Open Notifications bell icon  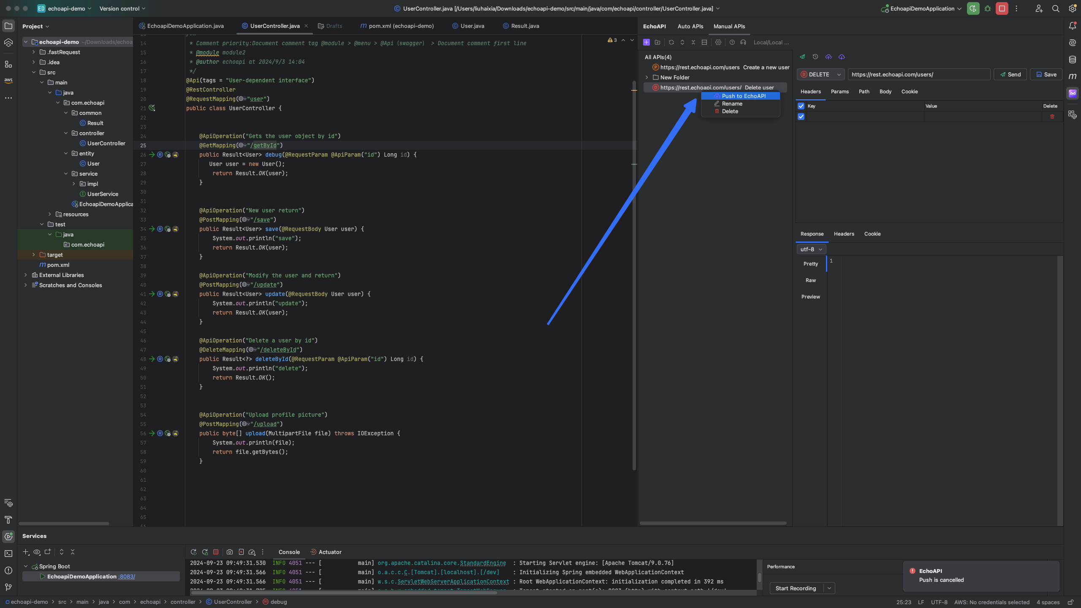pos(1073,26)
